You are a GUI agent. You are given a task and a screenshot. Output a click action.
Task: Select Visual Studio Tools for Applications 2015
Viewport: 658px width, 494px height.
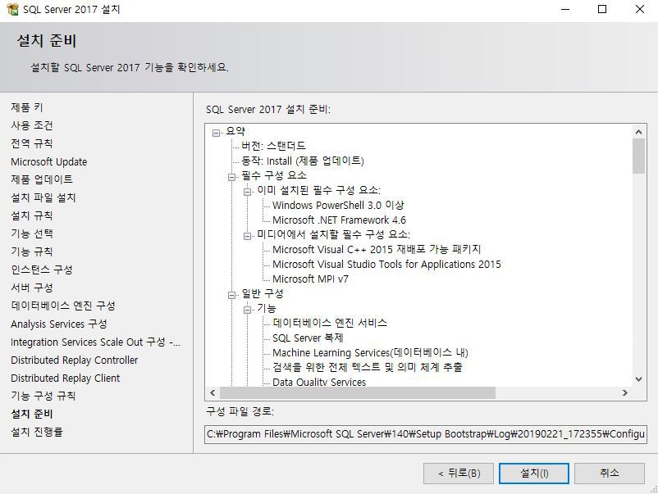click(x=386, y=265)
